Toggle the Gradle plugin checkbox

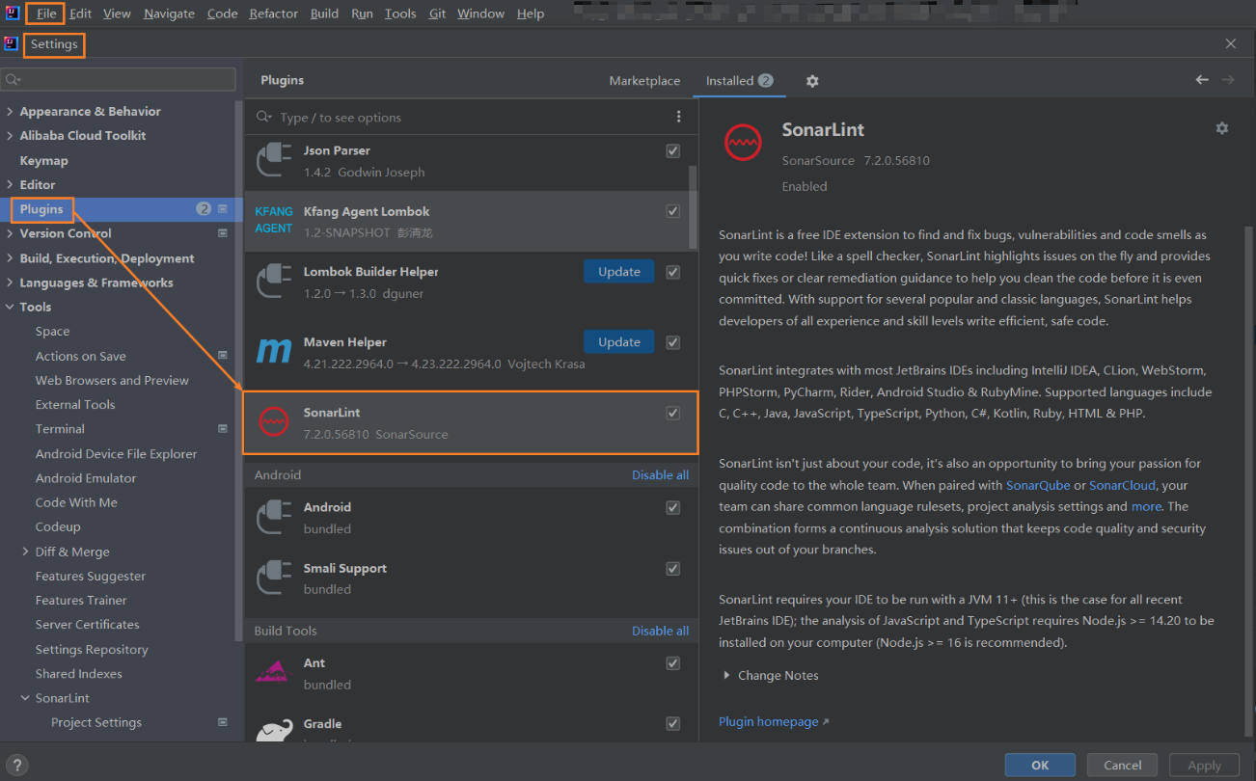(673, 723)
